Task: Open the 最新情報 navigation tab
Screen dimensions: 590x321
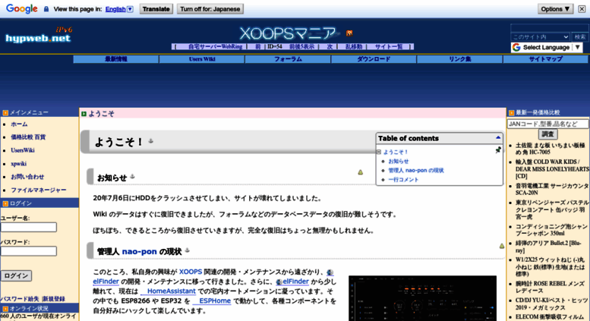Action: (x=116, y=59)
